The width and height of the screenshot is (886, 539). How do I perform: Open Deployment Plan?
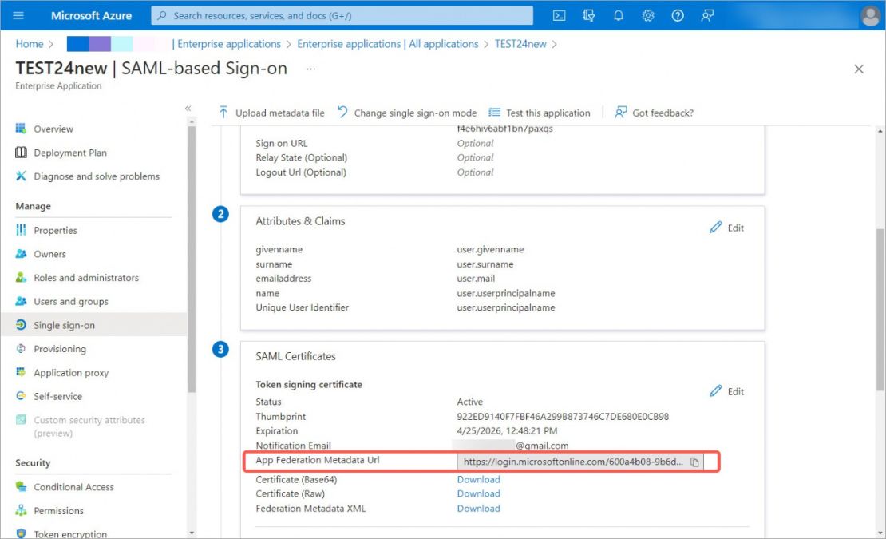pyautogui.click(x=61, y=153)
